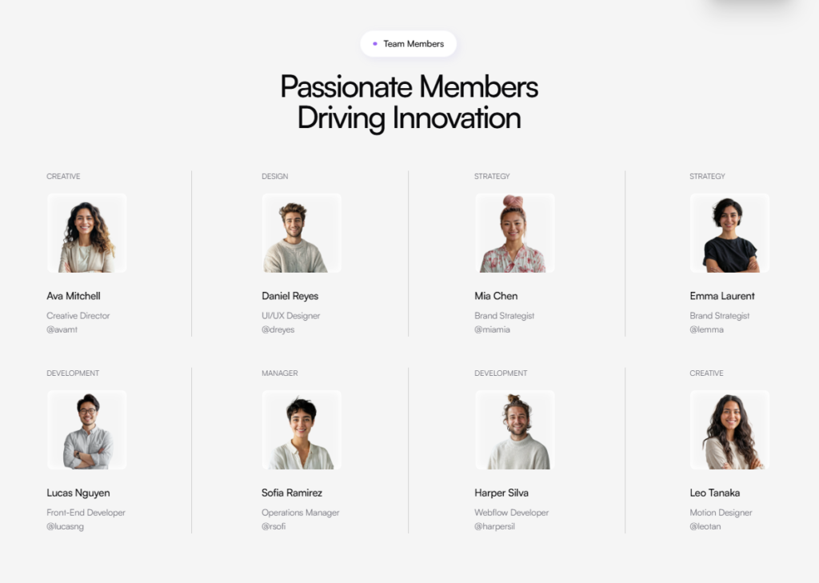Click Ava Mitchell's profile photo
The image size is (819, 583).
86,233
